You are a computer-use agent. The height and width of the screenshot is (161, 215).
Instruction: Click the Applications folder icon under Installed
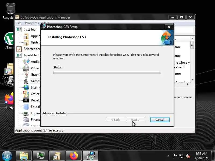coord(26,36)
